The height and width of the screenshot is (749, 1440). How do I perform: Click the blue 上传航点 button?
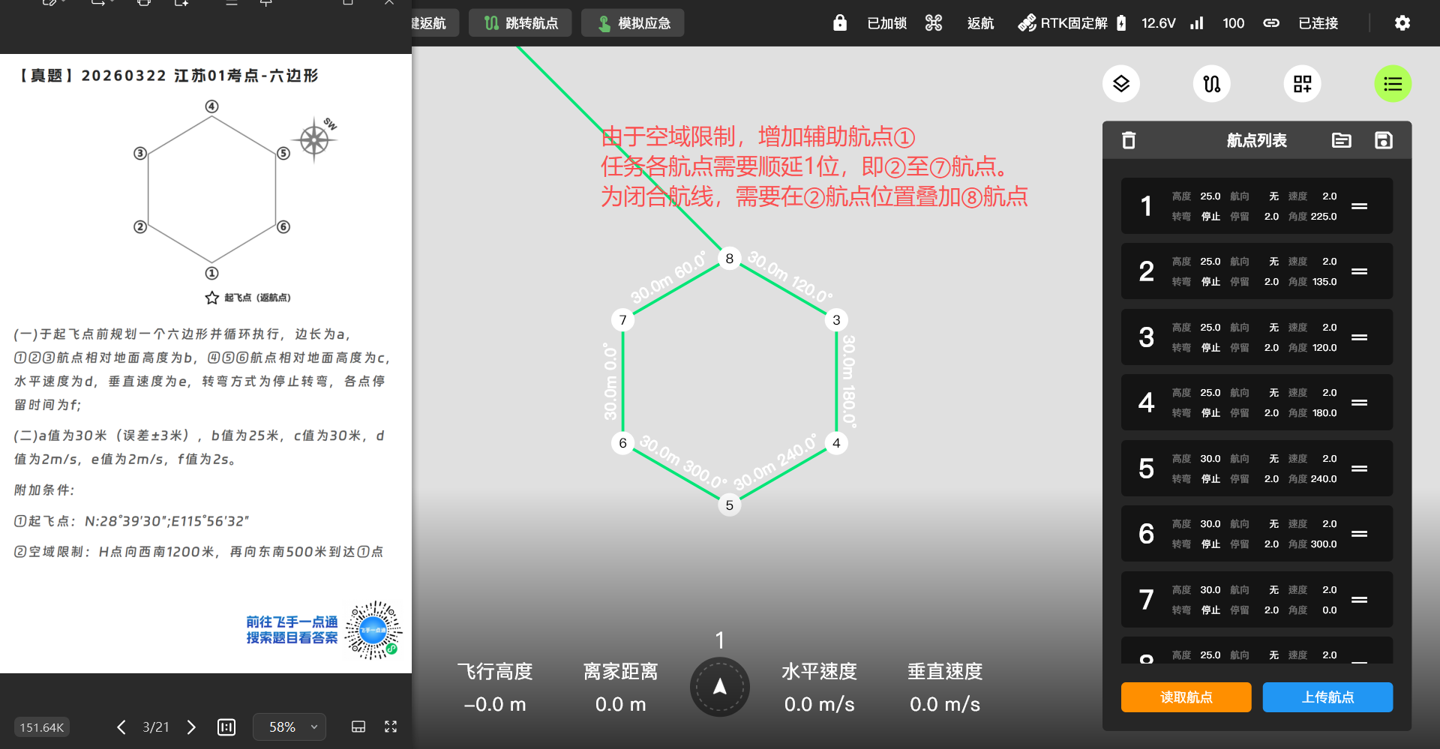[x=1327, y=697]
